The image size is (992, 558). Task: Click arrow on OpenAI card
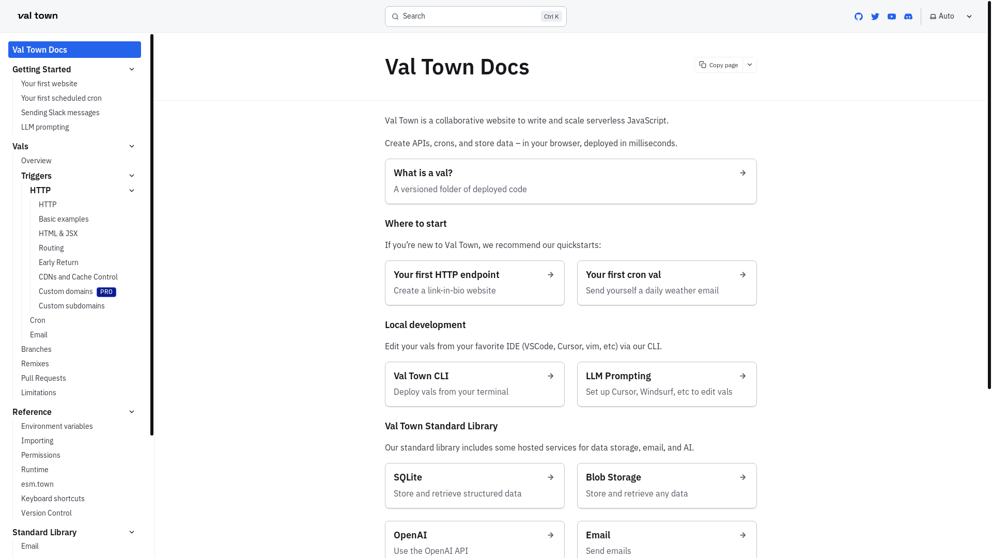tap(550, 535)
